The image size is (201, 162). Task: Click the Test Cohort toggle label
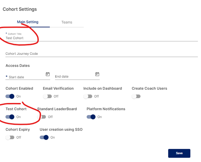pos(16,109)
